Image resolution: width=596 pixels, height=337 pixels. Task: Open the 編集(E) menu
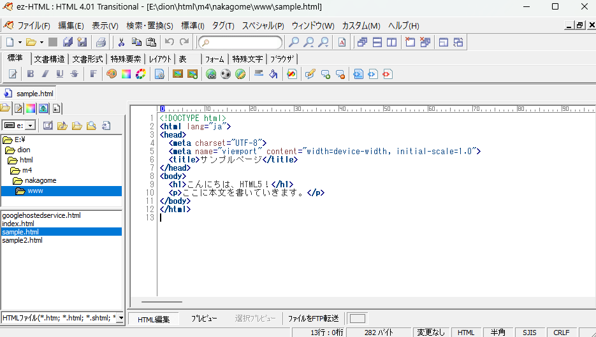tap(71, 25)
